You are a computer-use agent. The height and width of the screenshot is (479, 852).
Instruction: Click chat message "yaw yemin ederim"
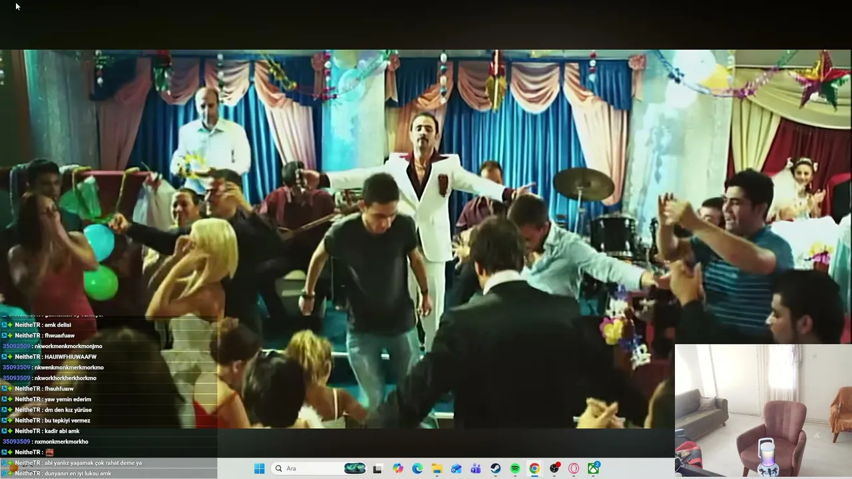(x=68, y=399)
